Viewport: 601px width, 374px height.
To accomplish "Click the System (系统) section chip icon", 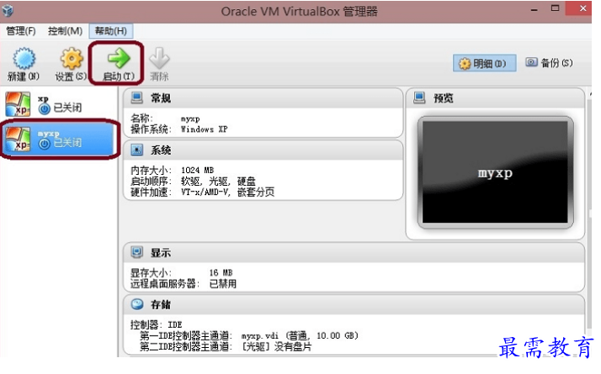I will tap(137, 150).
